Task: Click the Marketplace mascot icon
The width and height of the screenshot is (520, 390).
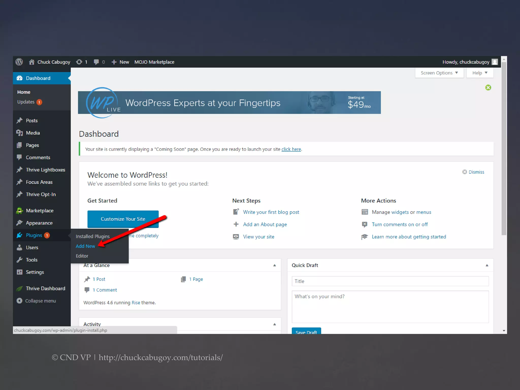Action: [20, 210]
